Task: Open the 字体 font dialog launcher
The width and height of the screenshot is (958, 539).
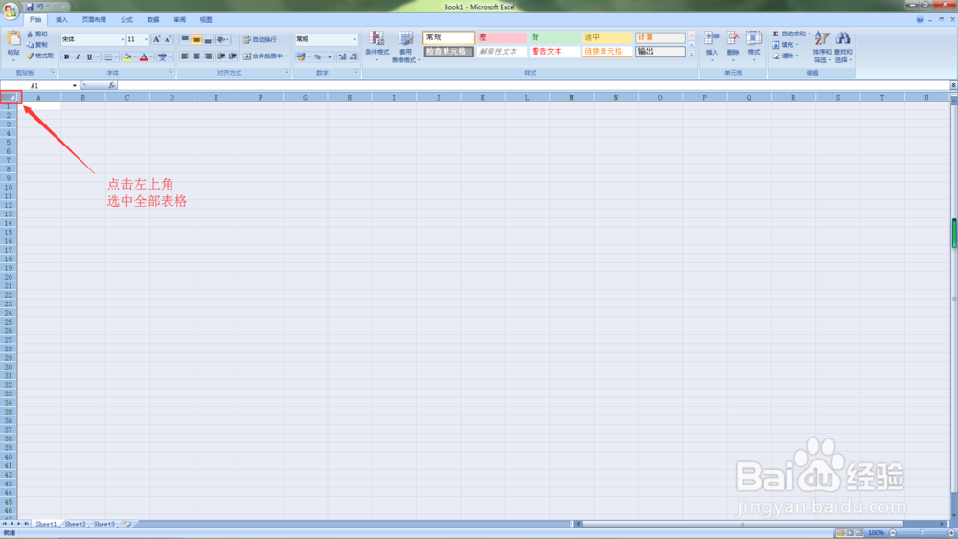Action: (171, 72)
